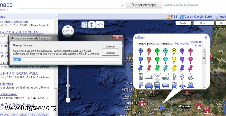Open the search box dropdown arrow
The image size is (226, 116).
(122, 5)
